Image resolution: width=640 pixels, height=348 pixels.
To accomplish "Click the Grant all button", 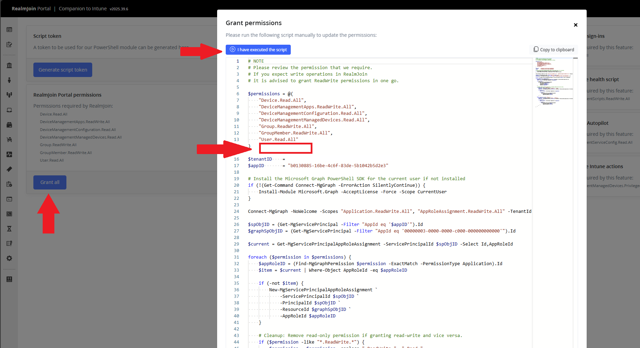I will point(50,182).
